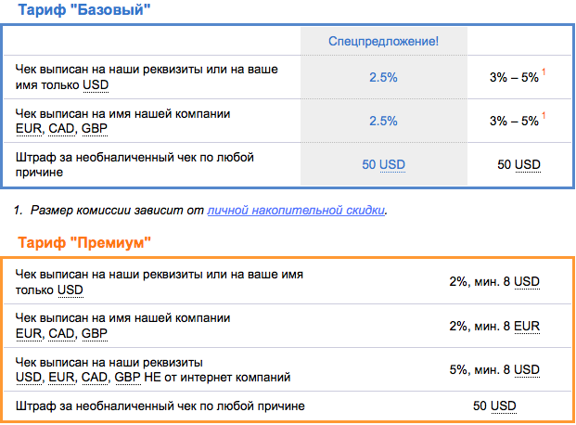576x425 pixels.
Task: Click the 50 USD penalty in Премиум tariff
Action: pyautogui.click(x=493, y=406)
